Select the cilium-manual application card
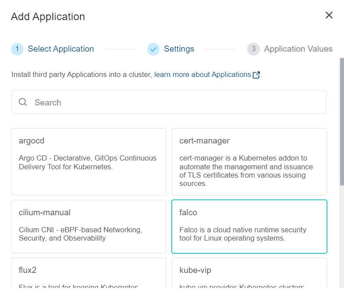 (x=89, y=227)
